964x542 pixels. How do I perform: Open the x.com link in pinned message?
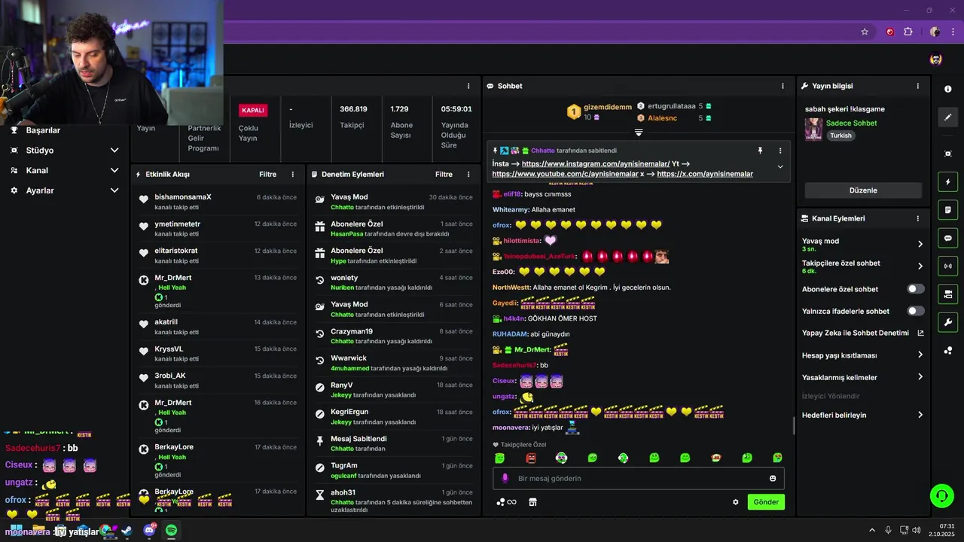point(705,174)
